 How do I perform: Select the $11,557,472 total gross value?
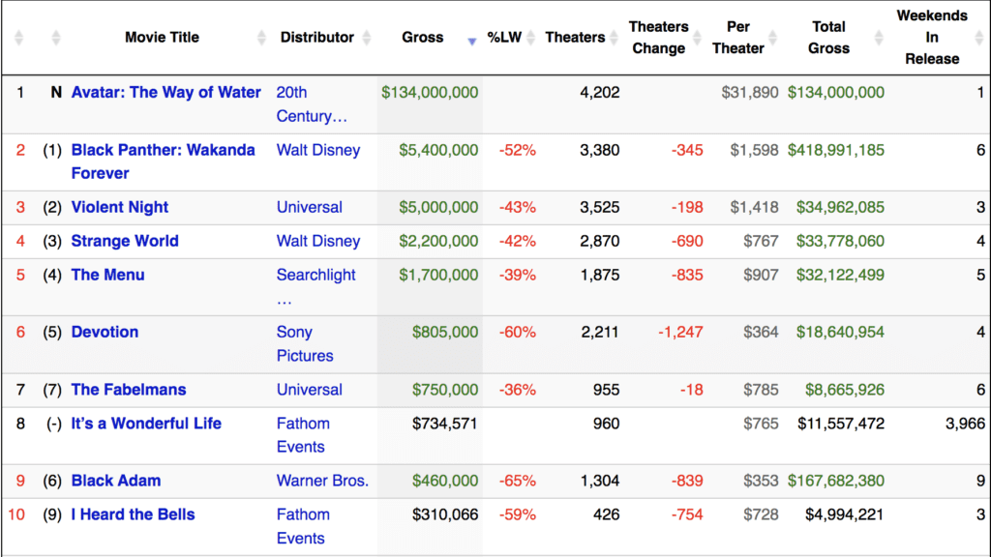[x=841, y=424]
